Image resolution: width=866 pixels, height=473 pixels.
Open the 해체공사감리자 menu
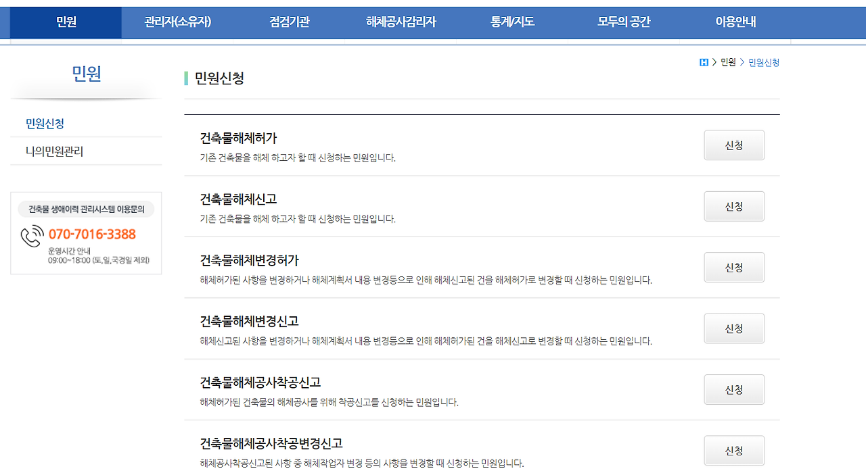[399, 22]
